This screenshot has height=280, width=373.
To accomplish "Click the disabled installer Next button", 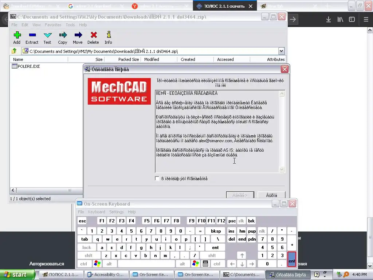I will point(240,195).
